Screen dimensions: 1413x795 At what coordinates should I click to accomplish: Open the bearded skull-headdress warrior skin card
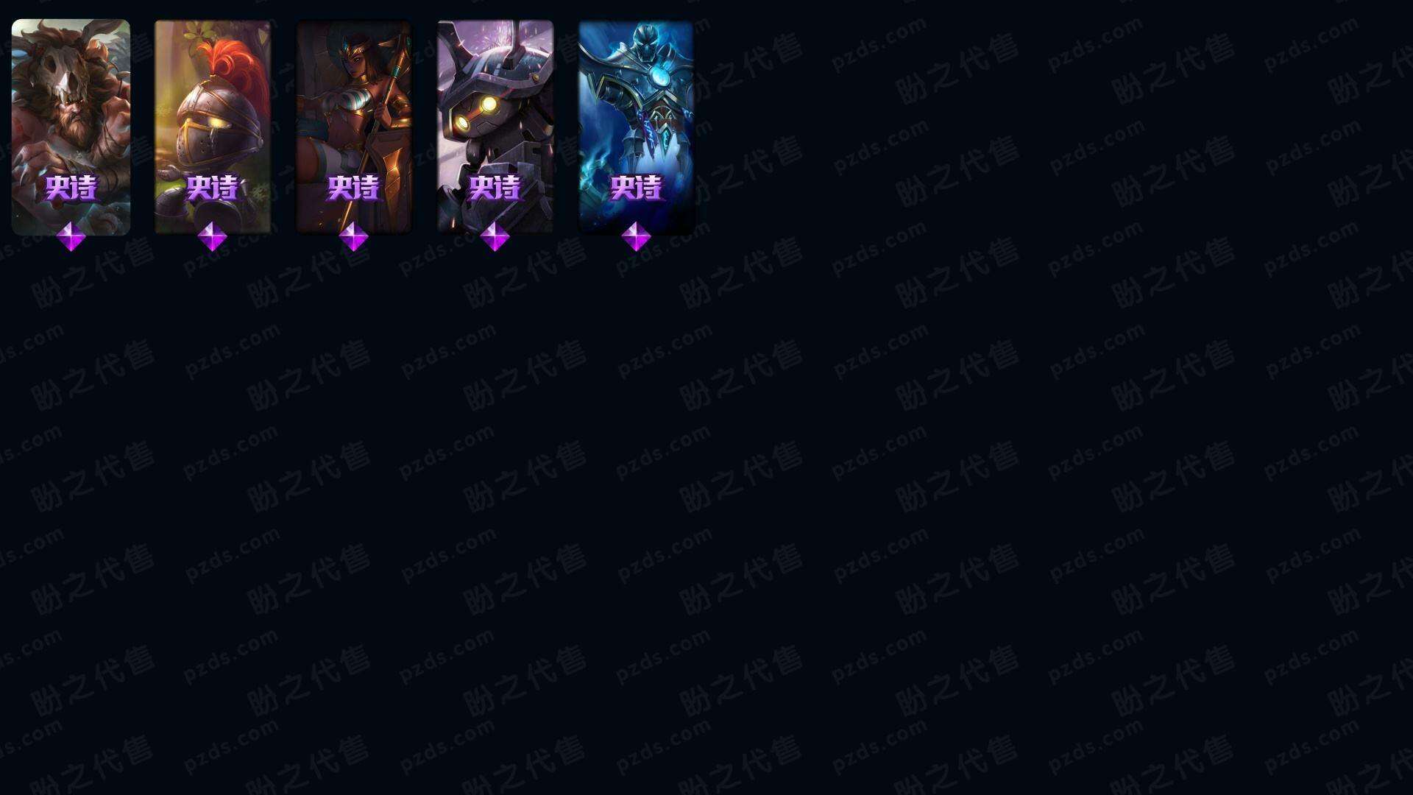pos(71,127)
